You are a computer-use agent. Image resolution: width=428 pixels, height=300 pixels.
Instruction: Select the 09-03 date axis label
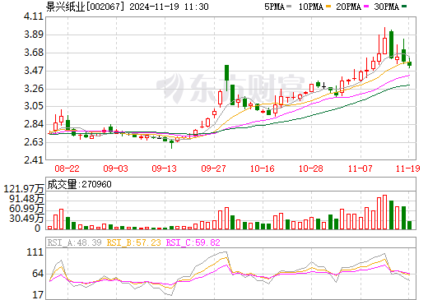pyautogui.click(x=115, y=168)
